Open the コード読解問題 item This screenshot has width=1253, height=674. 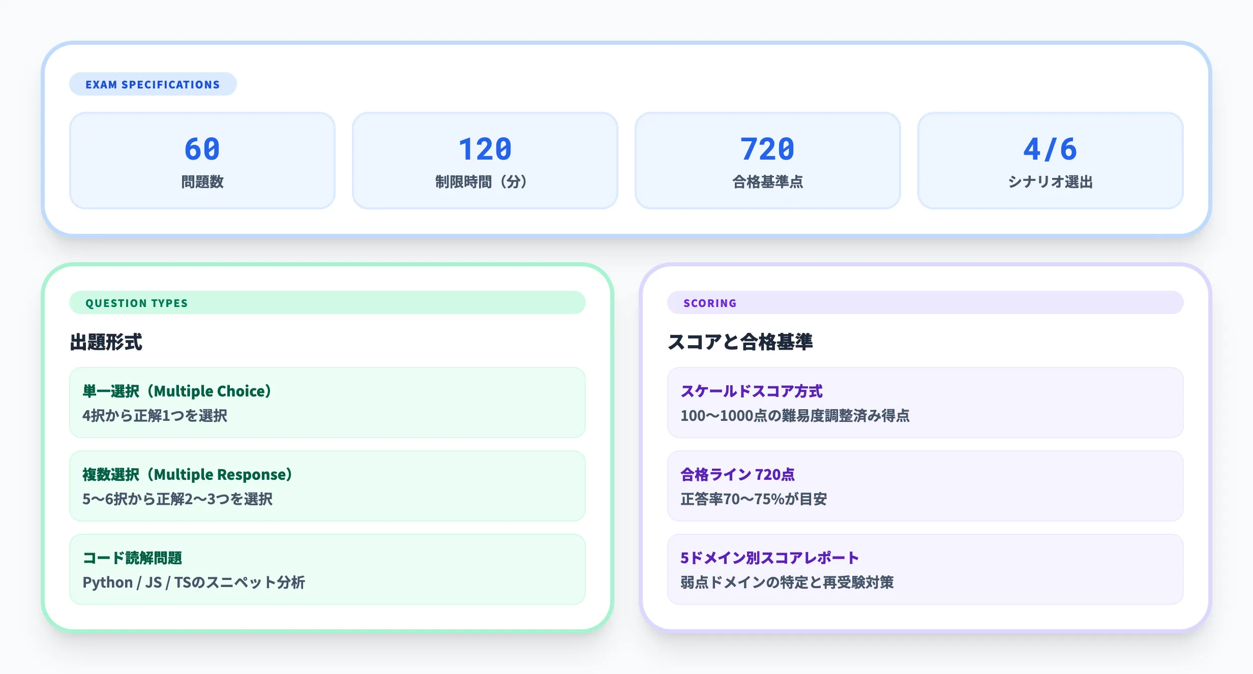[327, 569]
